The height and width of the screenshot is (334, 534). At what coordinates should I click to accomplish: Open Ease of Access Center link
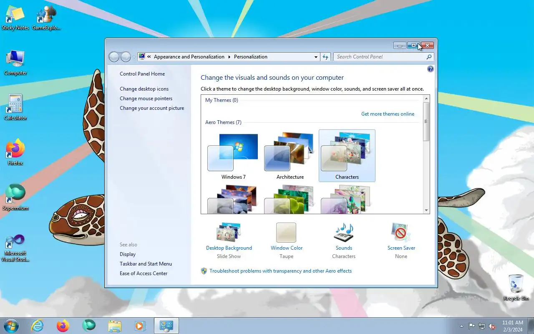144,273
